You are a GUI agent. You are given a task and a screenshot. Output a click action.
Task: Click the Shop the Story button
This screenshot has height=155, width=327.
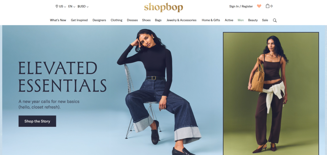pos(37,121)
